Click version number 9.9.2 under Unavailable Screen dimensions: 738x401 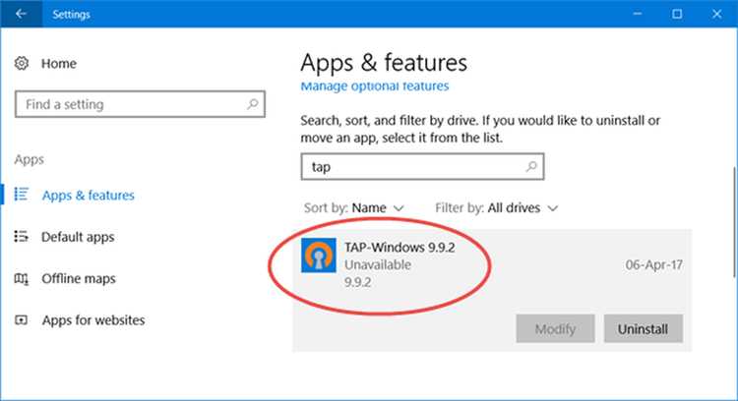coord(358,282)
